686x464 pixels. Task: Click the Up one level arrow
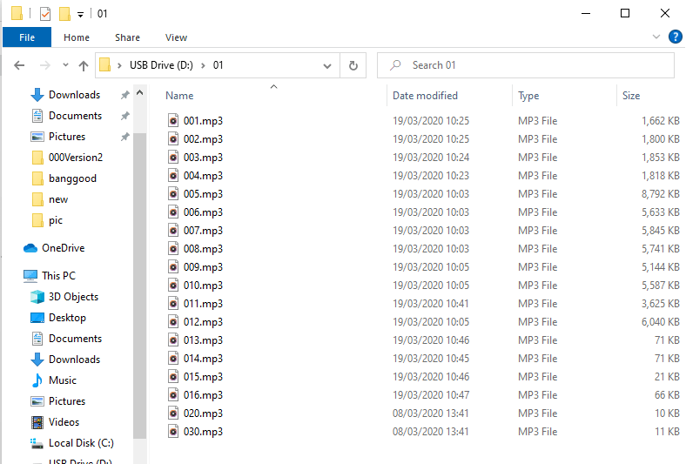pos(84,65)
